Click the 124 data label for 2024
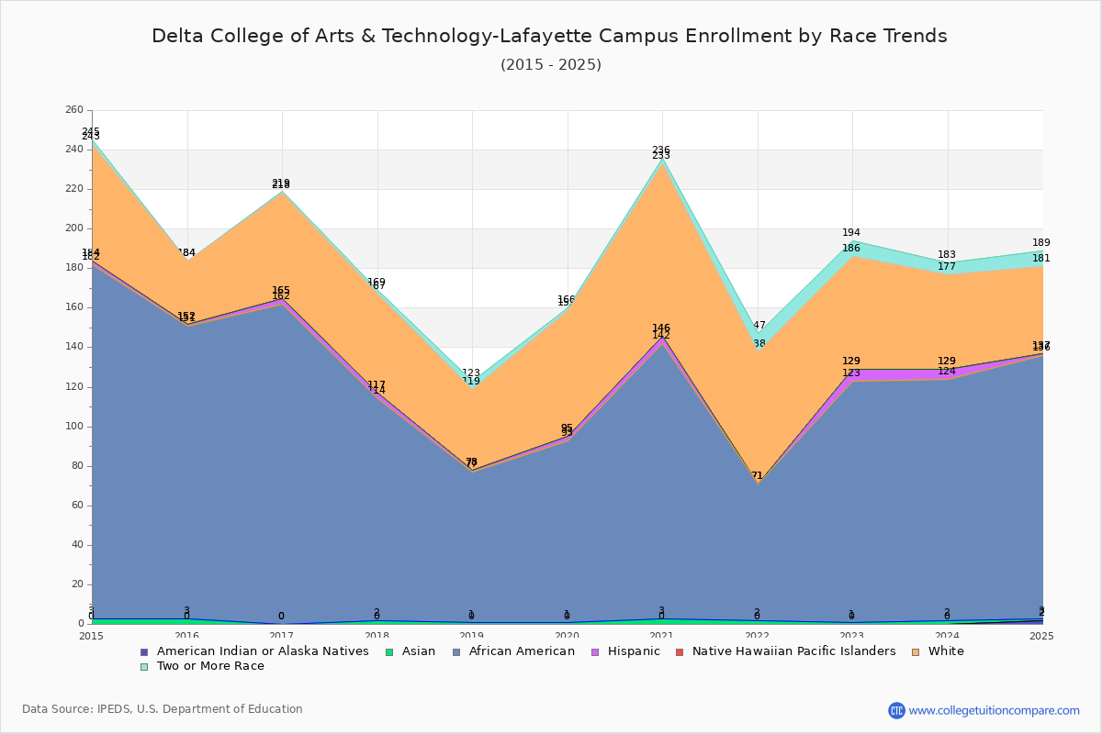Screen dimensions: 1102x734 (947, 372)
